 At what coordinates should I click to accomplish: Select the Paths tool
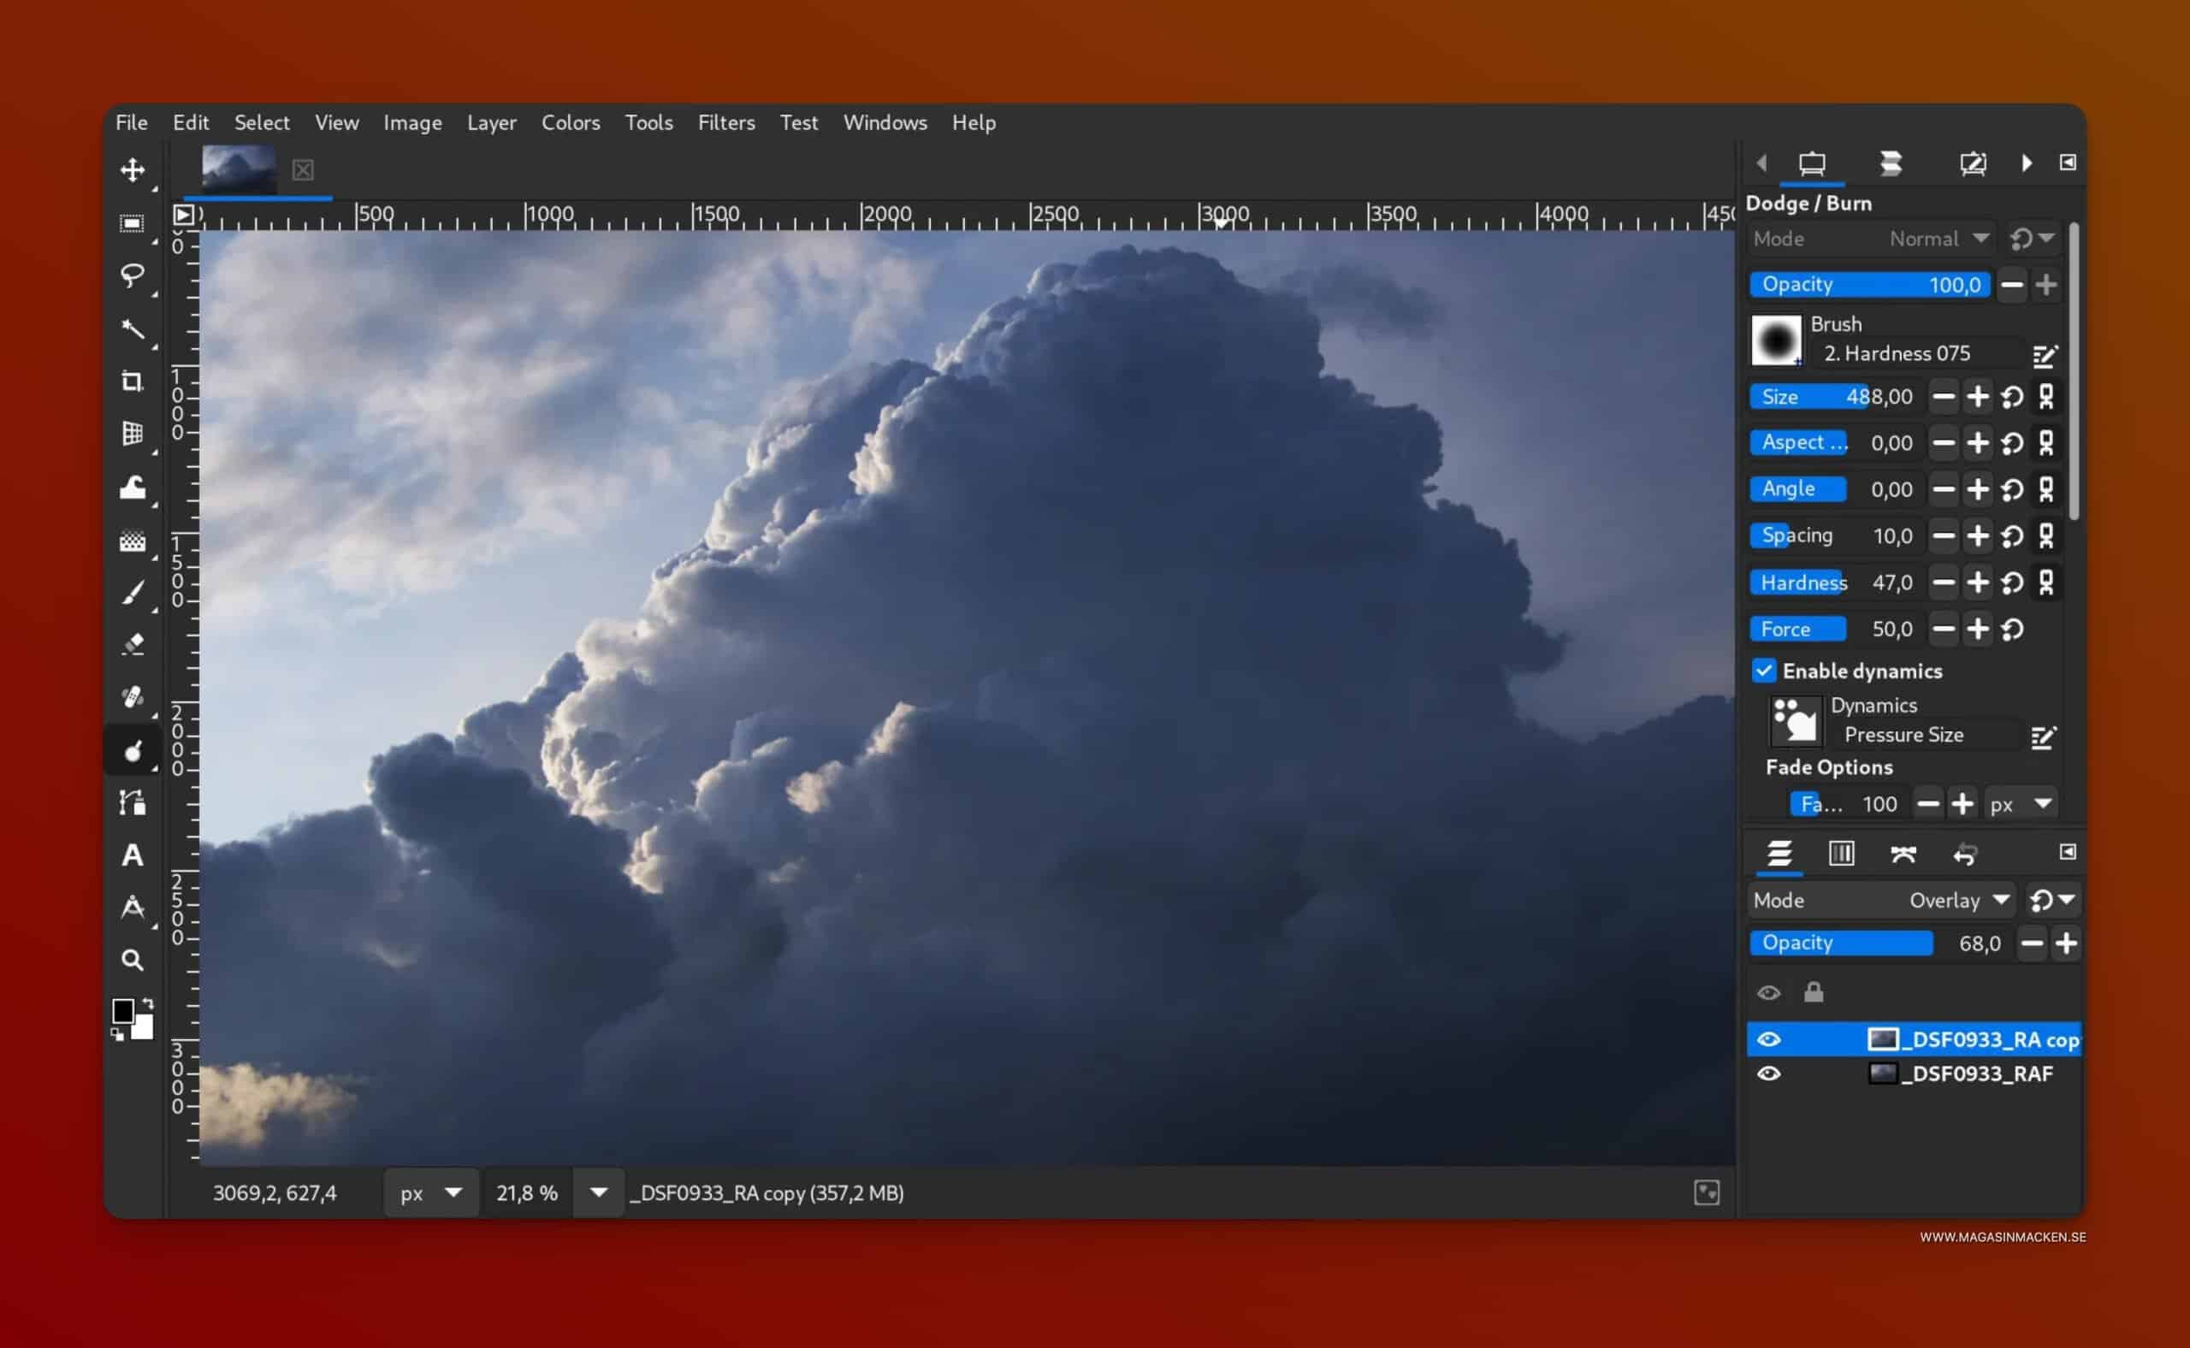132,803
